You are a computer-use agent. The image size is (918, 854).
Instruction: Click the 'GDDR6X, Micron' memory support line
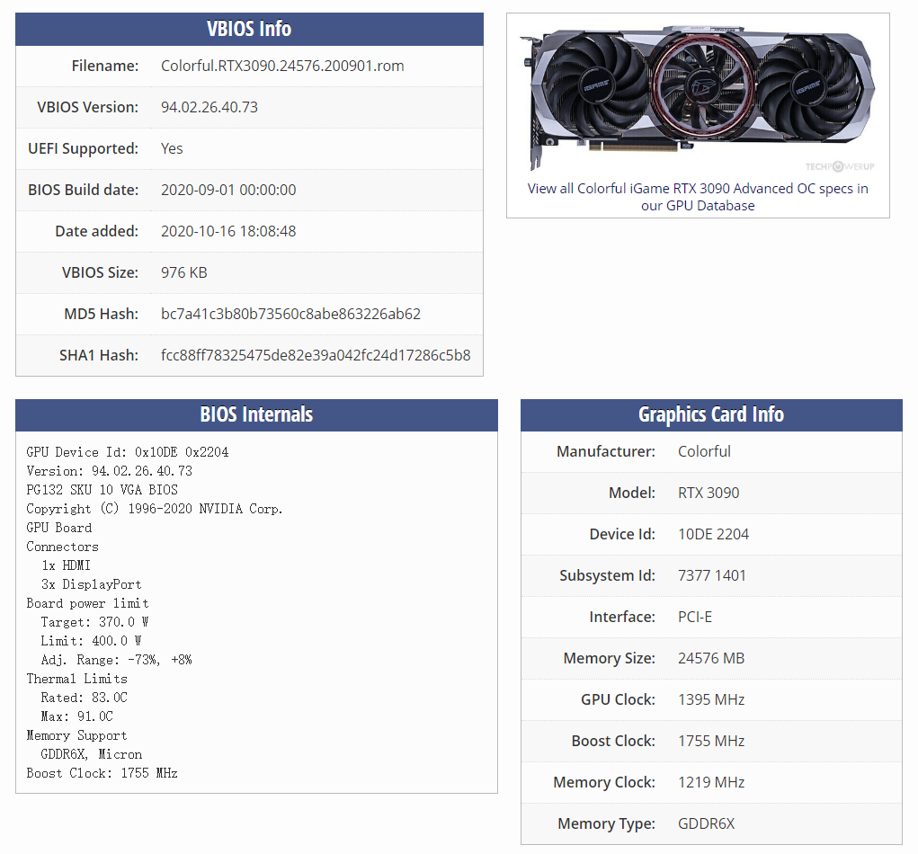pyautogui.click(x=92, y=754)
